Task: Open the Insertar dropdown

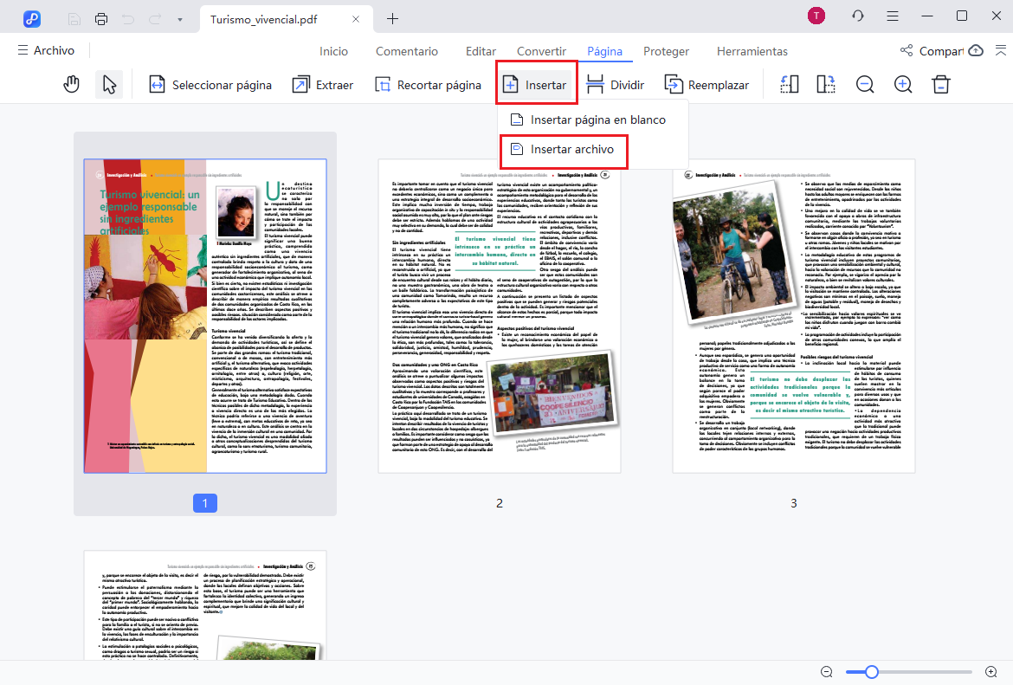Action: coord(536,85)
